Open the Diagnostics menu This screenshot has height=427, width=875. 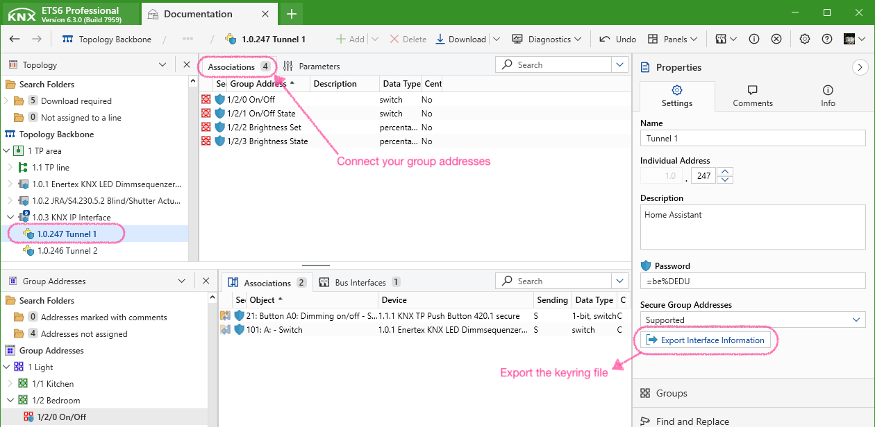coord(547,39)
